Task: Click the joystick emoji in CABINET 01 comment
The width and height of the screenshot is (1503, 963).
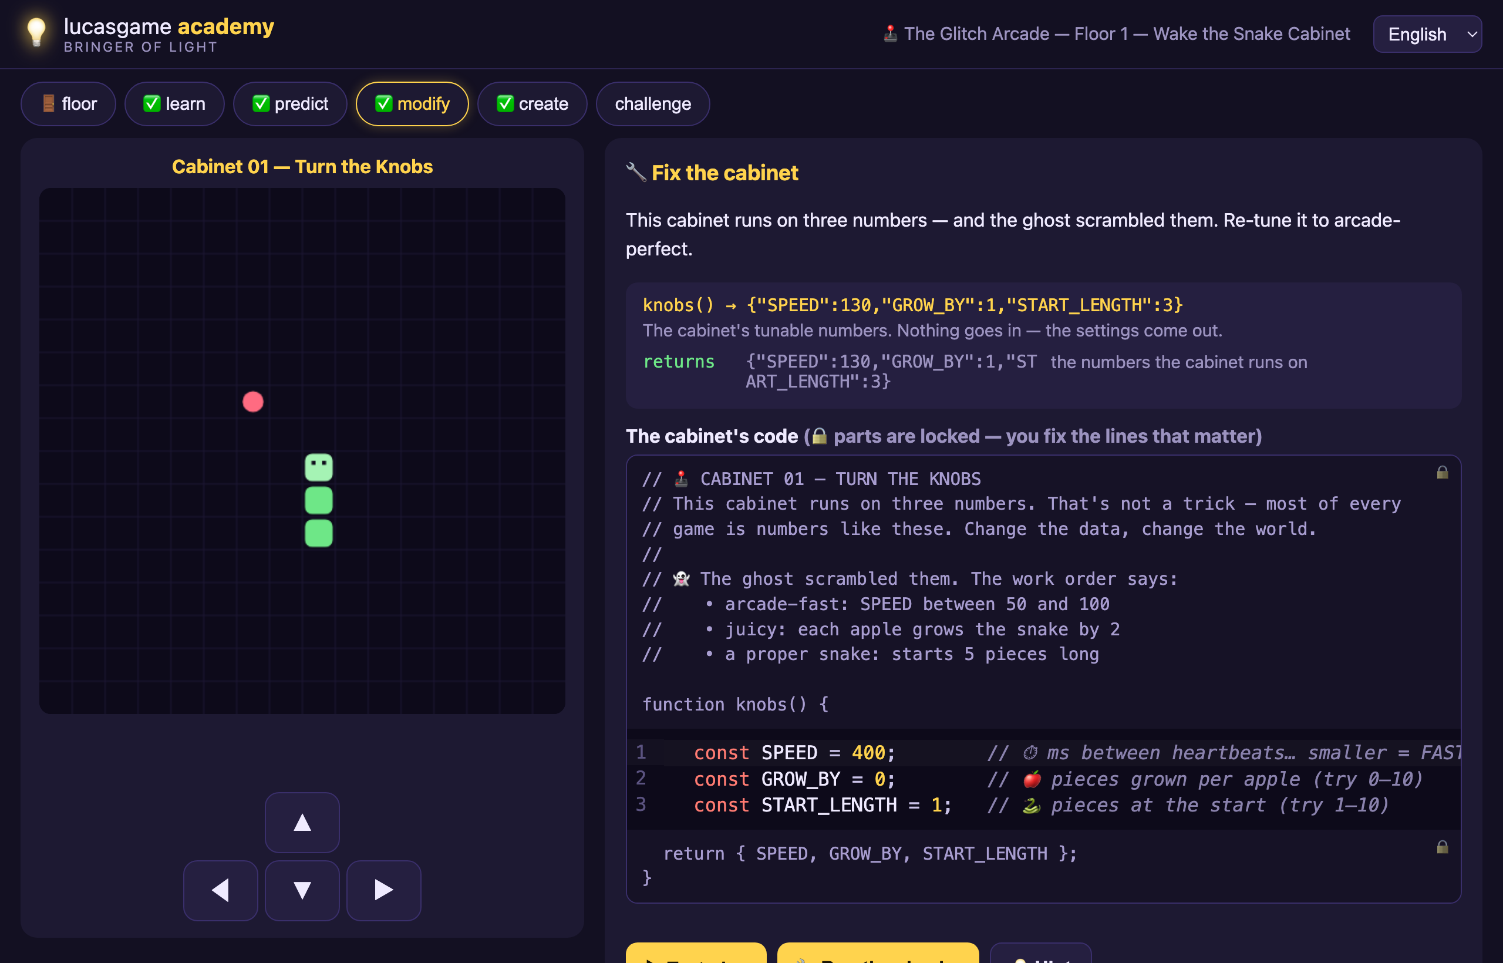Action: click(x=681, y=479)
